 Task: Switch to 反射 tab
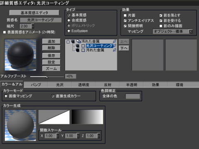tap(107, 85)
